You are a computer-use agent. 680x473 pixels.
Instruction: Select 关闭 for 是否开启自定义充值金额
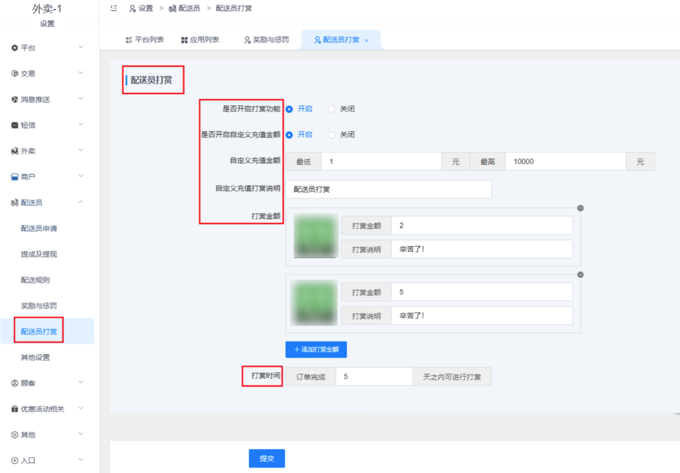pos(332,135)
